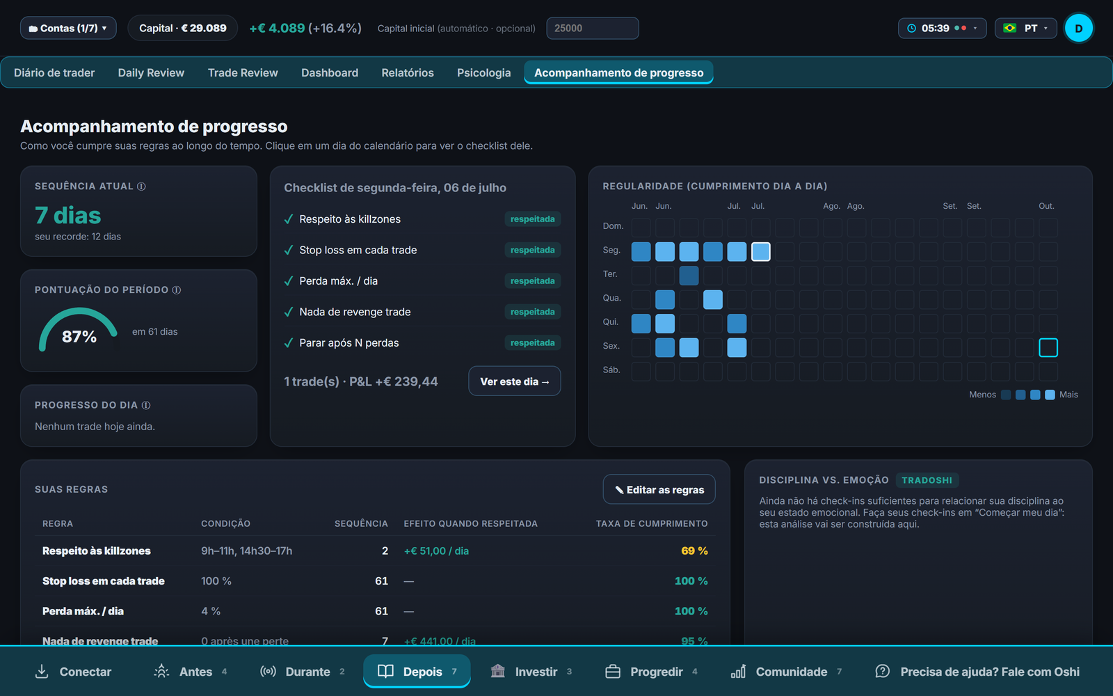This screenshot has height=696, width=1113.
Task: Click the Respeito às killzones rule row
Action: point(375,551)
